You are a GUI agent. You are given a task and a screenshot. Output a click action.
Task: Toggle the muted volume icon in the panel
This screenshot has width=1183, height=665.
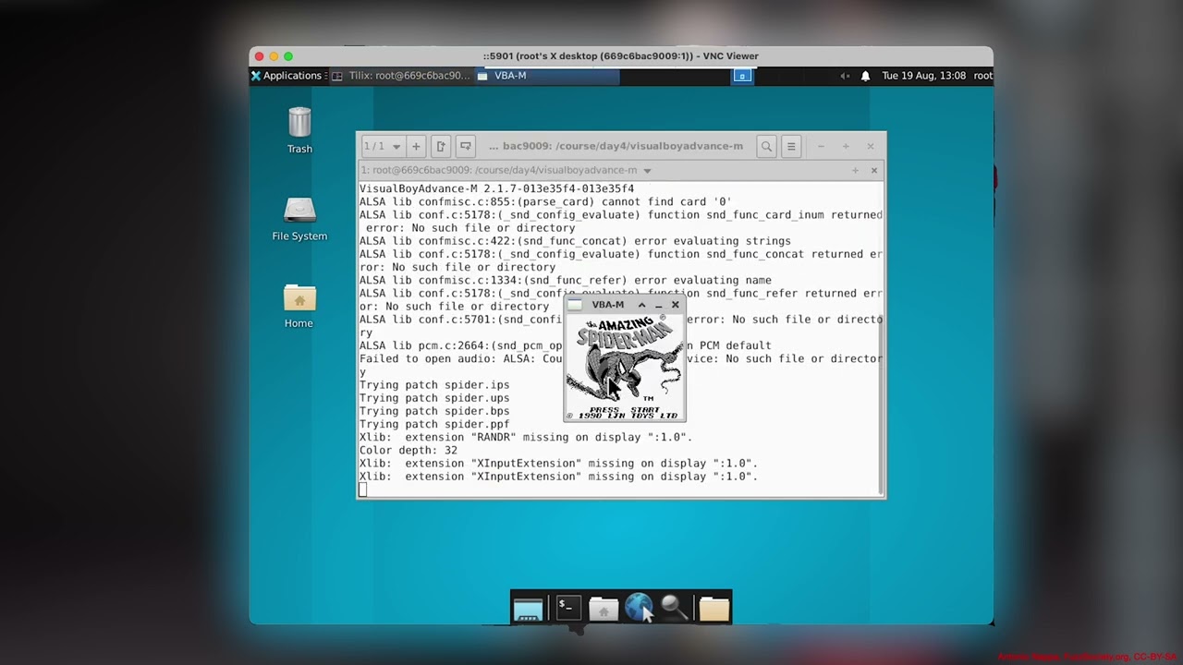coord(844,76)
